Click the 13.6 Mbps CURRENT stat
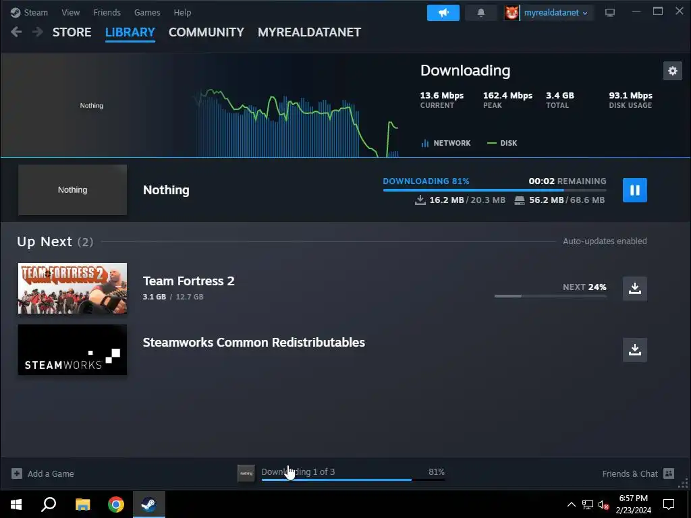The image size is (691, 518). [x=441, y=100]
